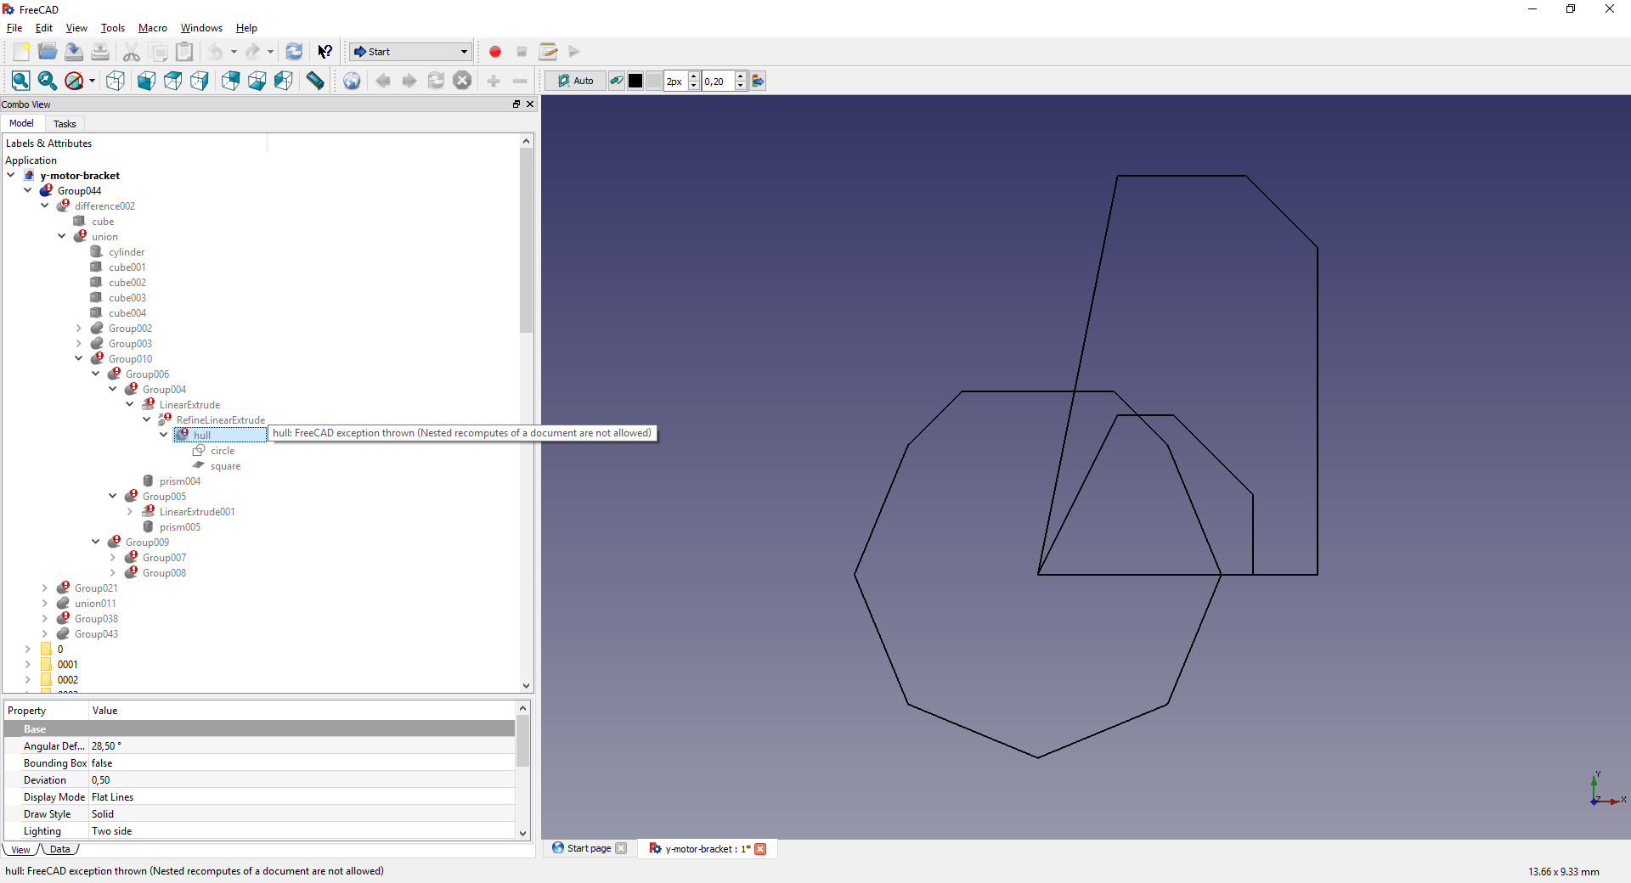
Task: Start macro recording with red circle
Action: tap(495, 52)
